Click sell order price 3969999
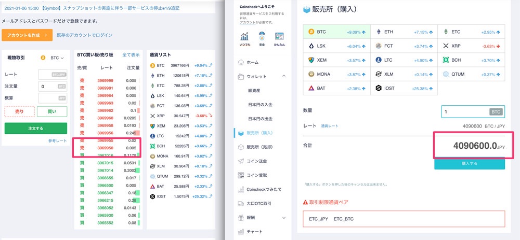 click(105, 80)
